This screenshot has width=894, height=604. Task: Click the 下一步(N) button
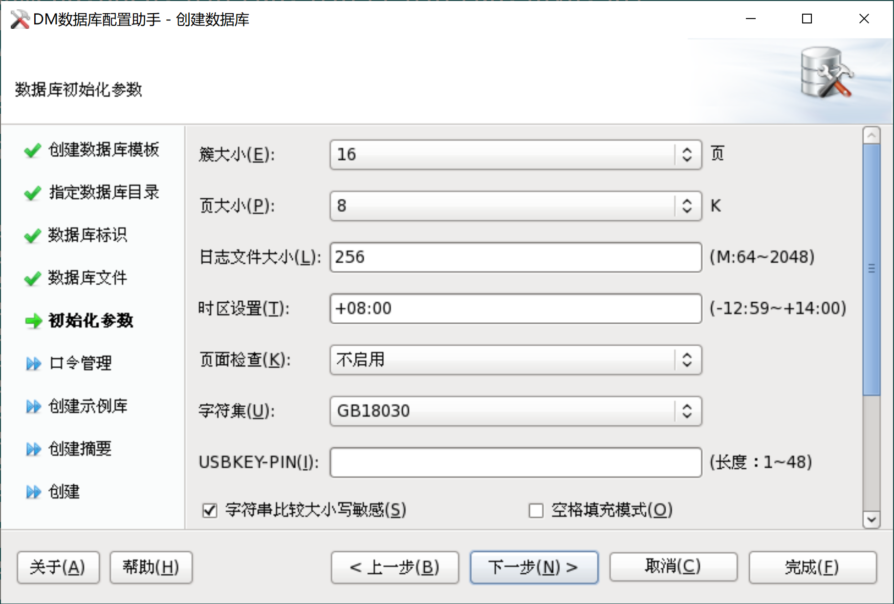tap(534, 567)
